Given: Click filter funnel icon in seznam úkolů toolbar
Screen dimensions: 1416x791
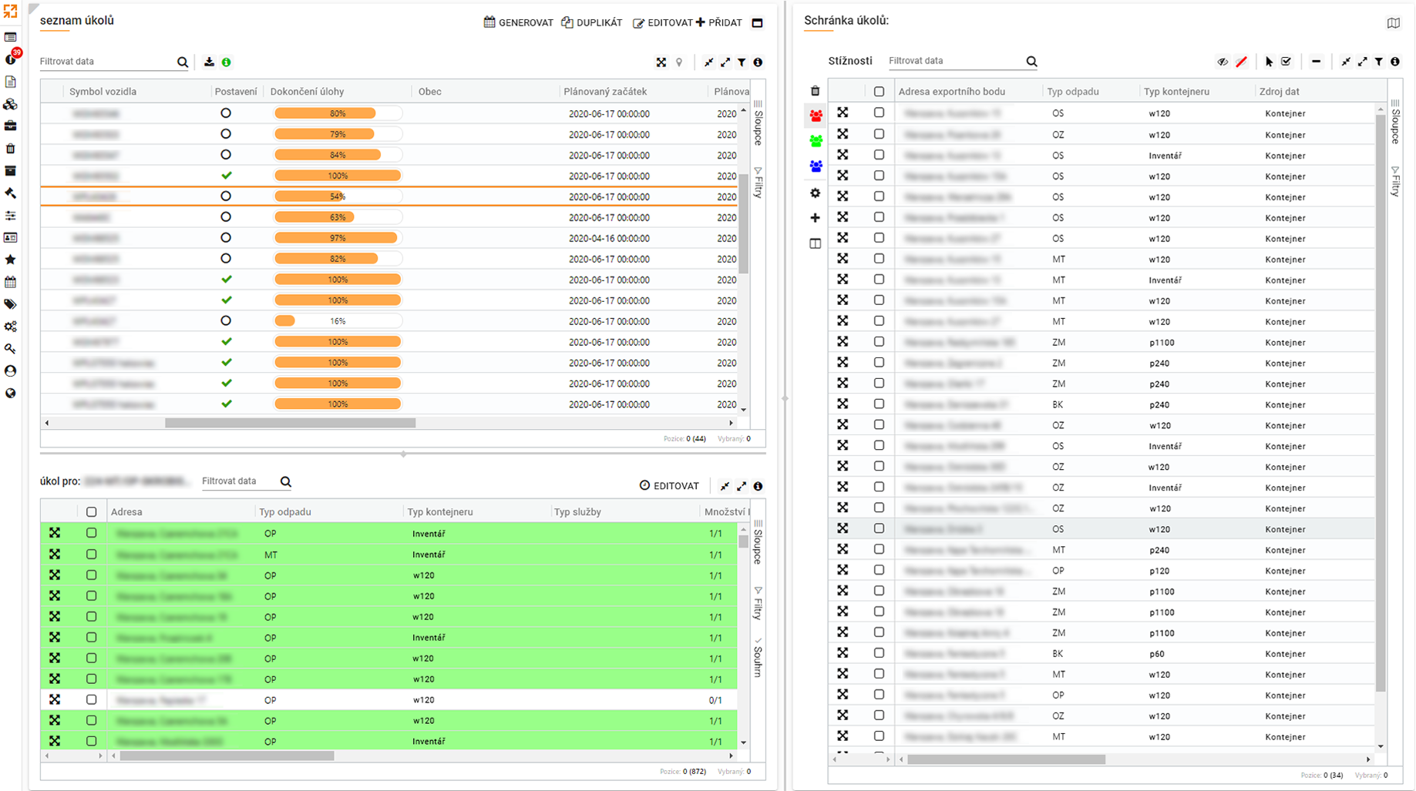Looking at the screenshot, I should coord(742,62).
